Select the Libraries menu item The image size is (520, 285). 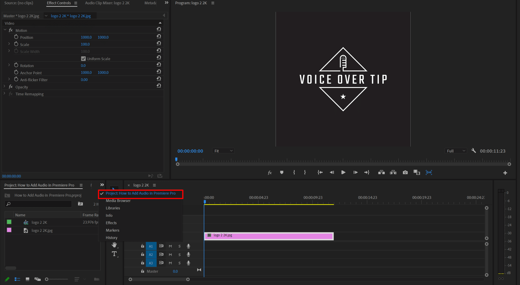pyautogui.click(x=113, y=208)
